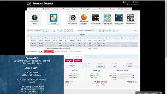Check the first SBER trade row checkbox
The width and height of the screenshot is (167, 94).
(x=28, y=40)
